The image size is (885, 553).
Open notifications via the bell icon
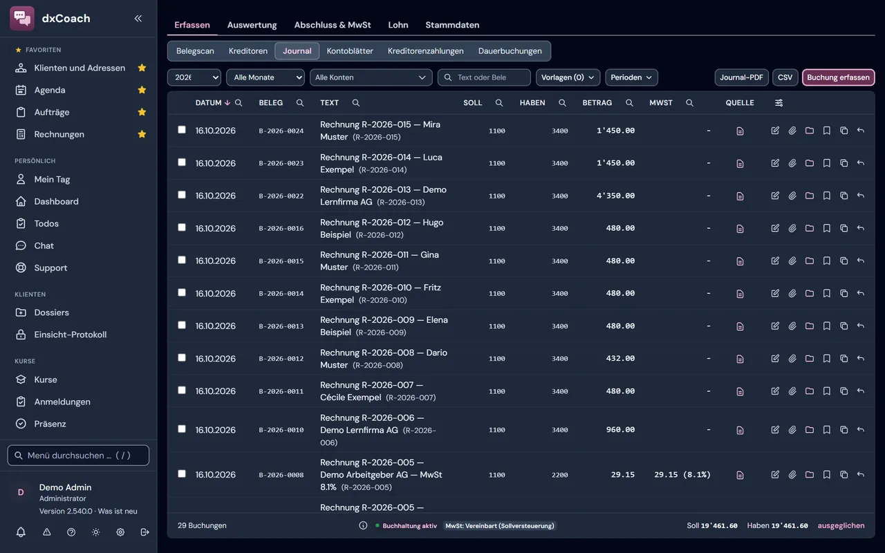[21, 532]
